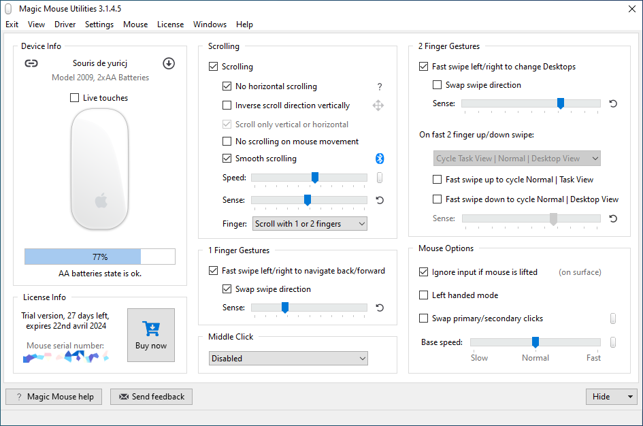Open Magic Mouse help
The width and height of the screenshot is (643, 426).
54,397
